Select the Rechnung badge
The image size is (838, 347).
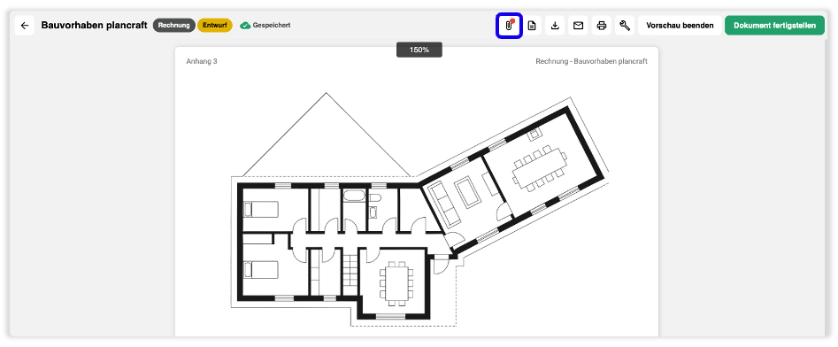(x=174, y=26)
